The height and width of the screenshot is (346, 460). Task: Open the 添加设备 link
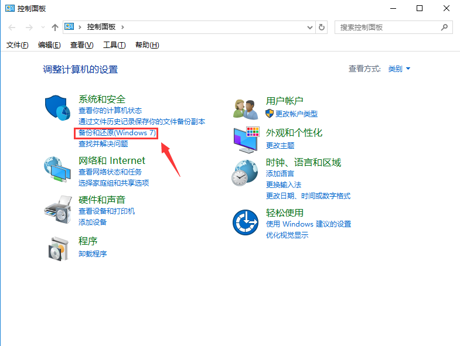click(93, 222)
